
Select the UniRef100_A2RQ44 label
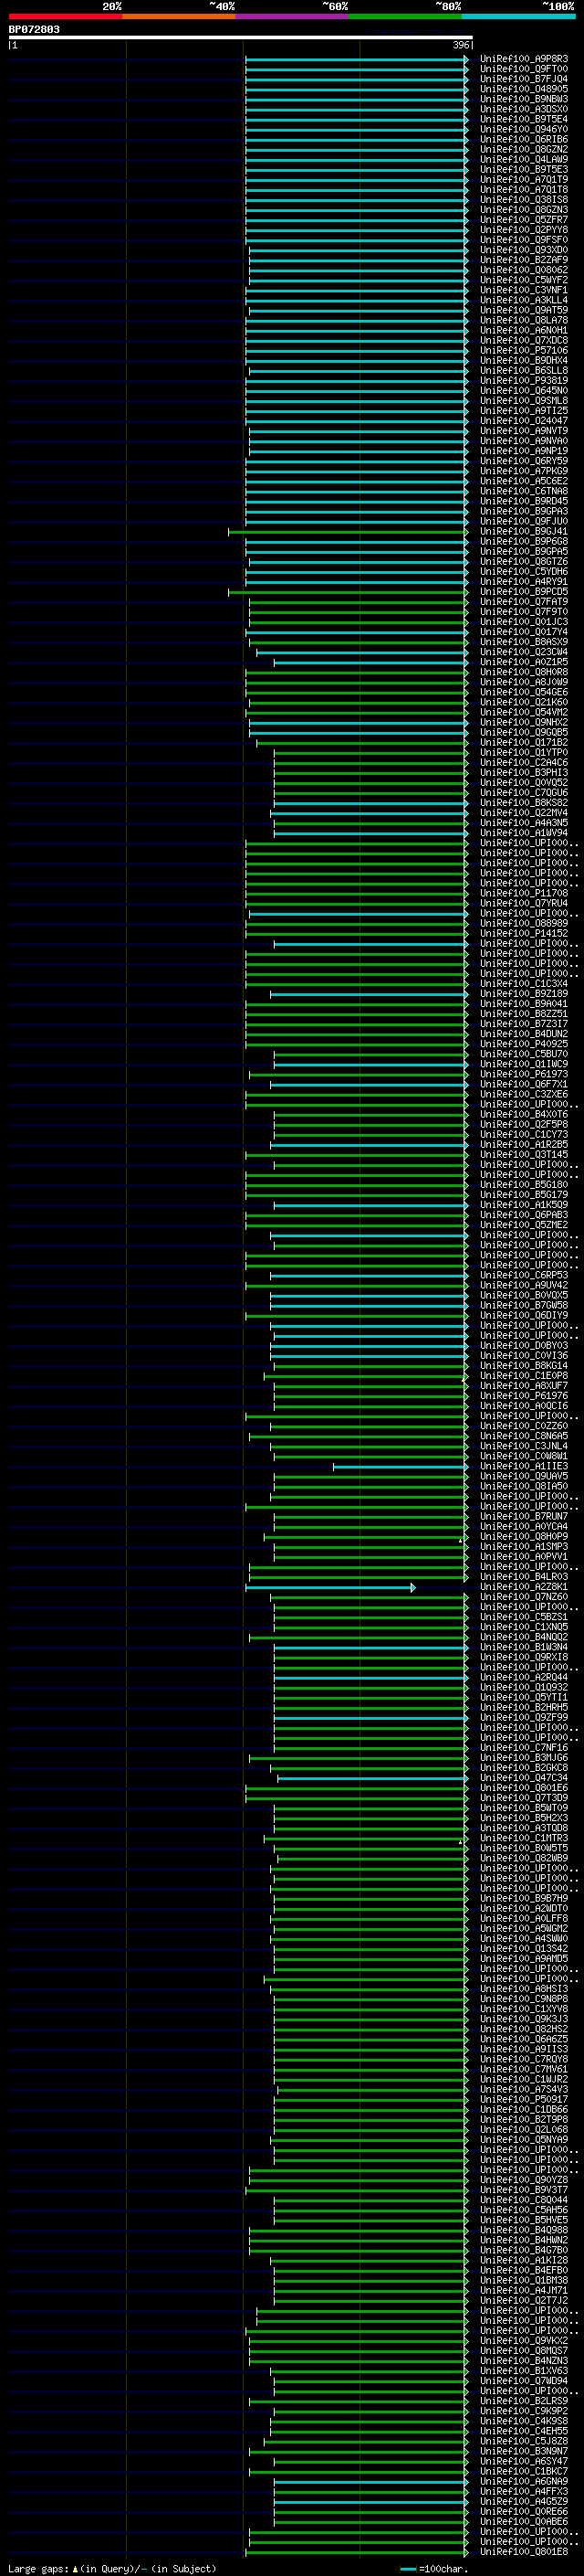(x=524, y=1678)
